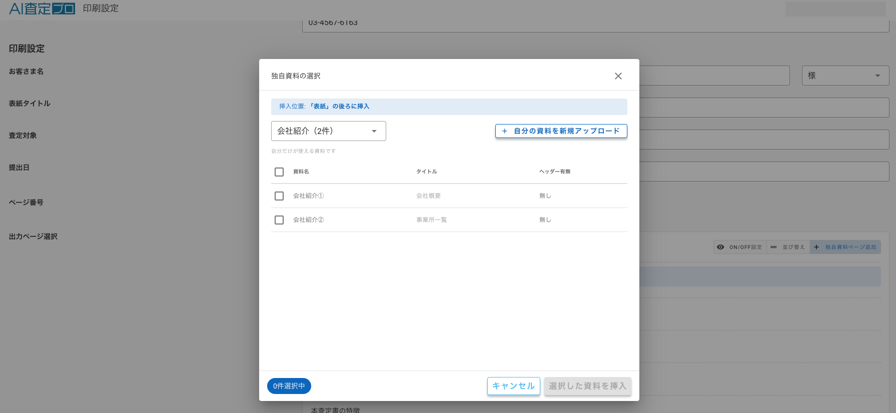
Task: Click the 会社概要 title cell
Action: pyautogui.click(x=429, y=196)
